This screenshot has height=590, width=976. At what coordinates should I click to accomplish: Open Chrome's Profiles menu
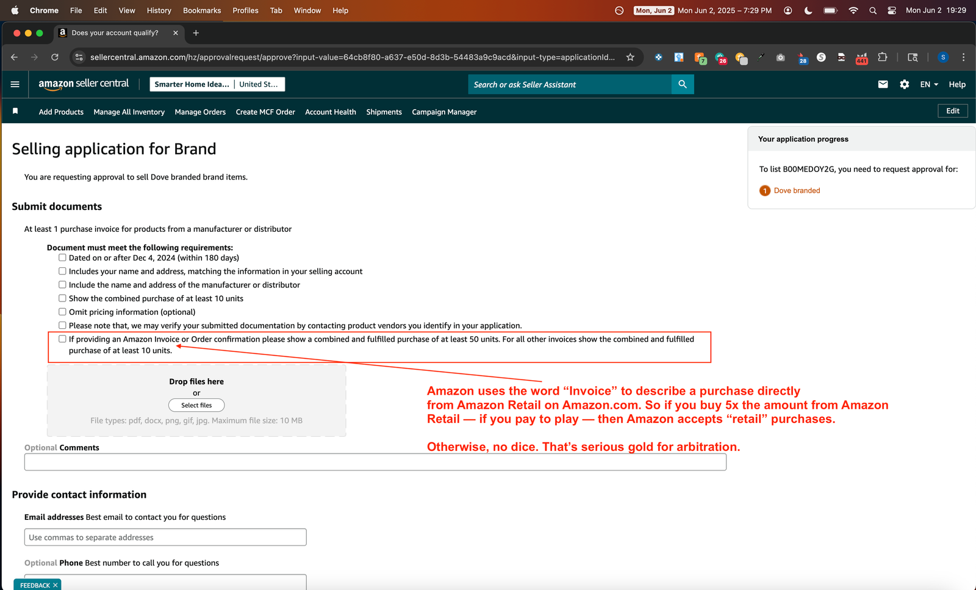(x=245, y=10)
